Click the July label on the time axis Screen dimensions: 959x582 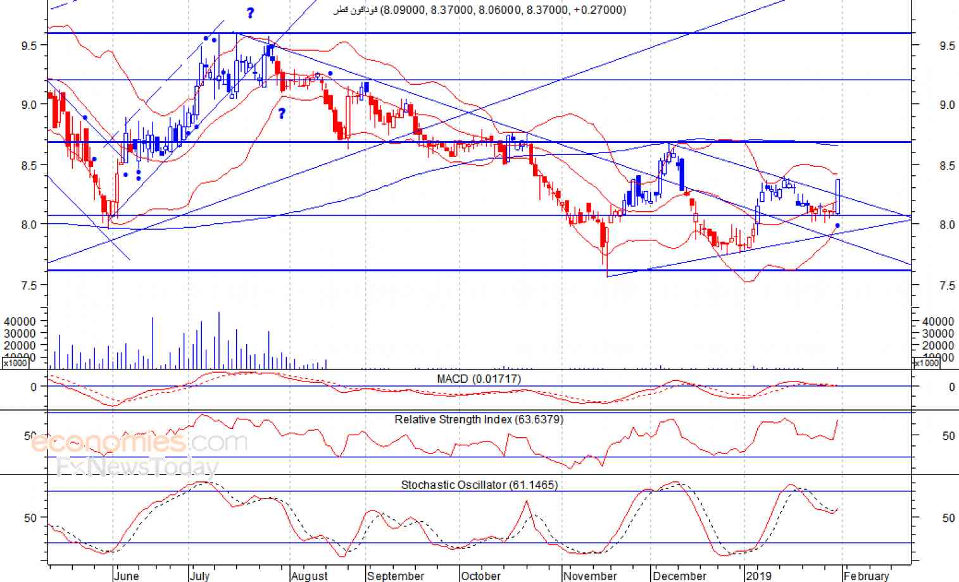200,576
